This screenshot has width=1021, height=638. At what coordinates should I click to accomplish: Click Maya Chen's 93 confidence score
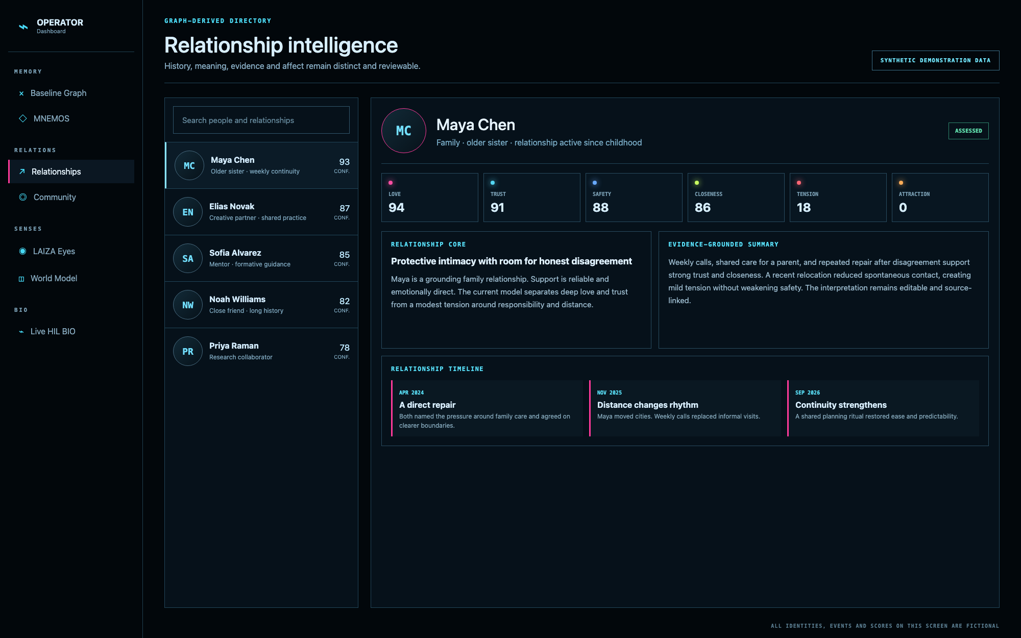345,162
